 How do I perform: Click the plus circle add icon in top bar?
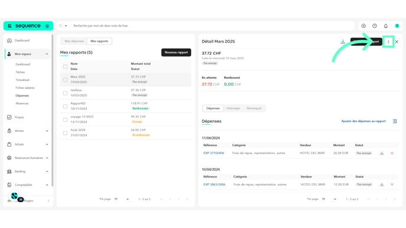(x=364, y=26)
